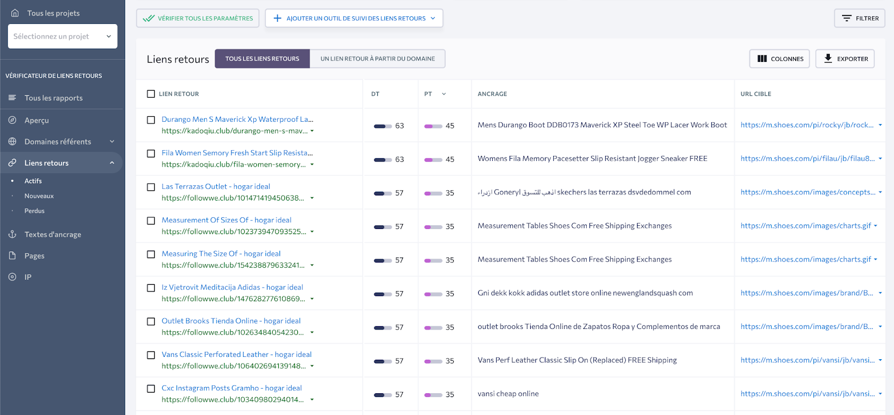Check the Durango Men S Maverick row
This screenshot has width=894, height=415.
pyautogui.click(x=151, y=120)
